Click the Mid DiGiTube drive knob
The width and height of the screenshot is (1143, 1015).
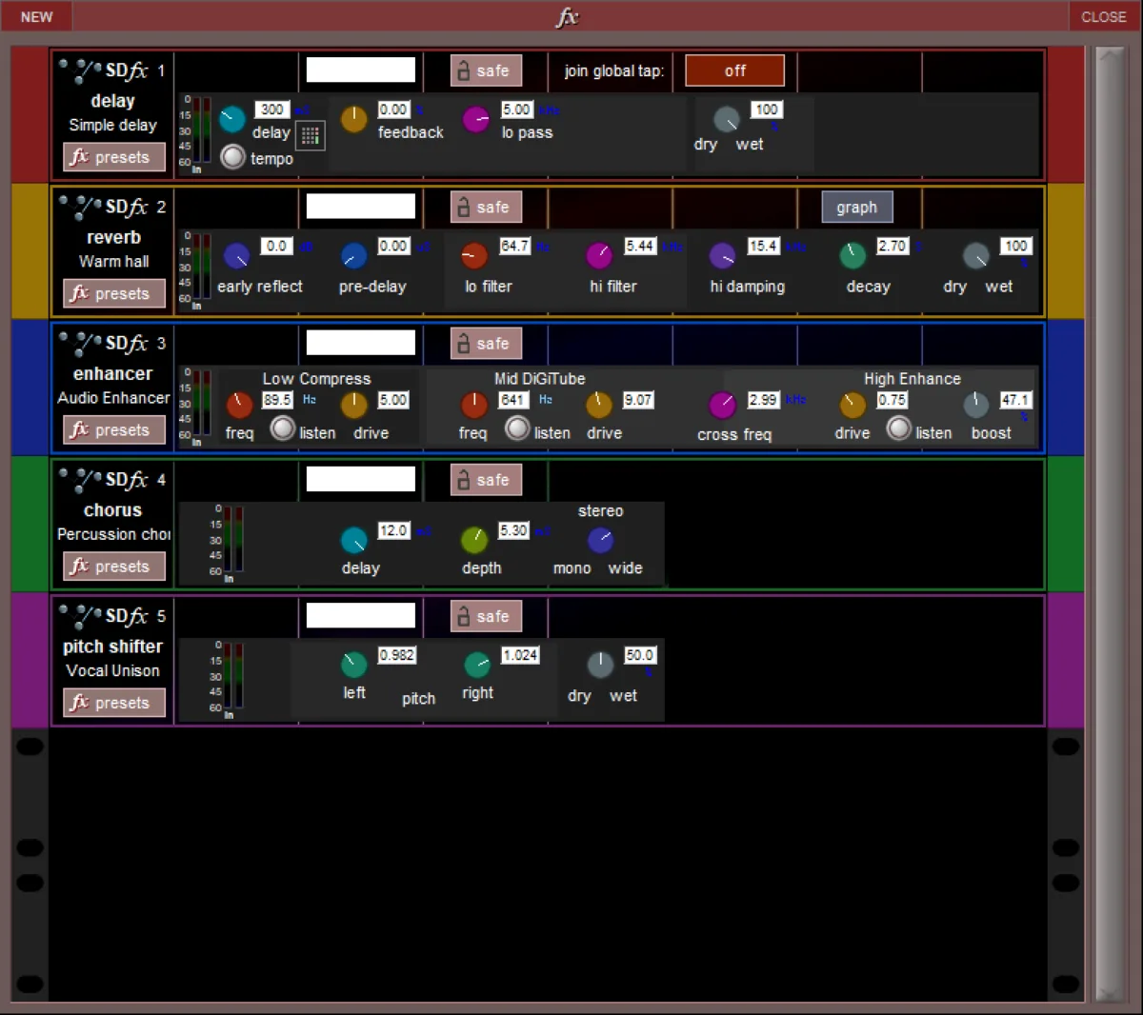coord(598,405)
